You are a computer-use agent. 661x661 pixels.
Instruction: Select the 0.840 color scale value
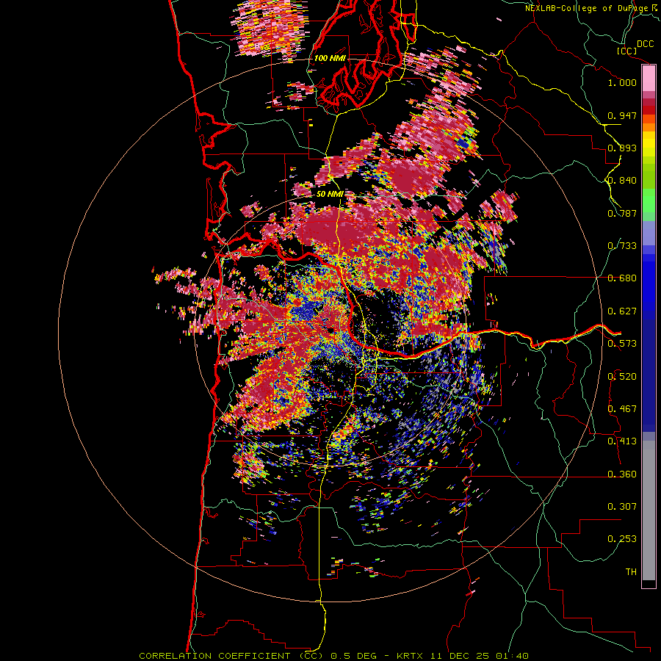(x=622, y=181)
